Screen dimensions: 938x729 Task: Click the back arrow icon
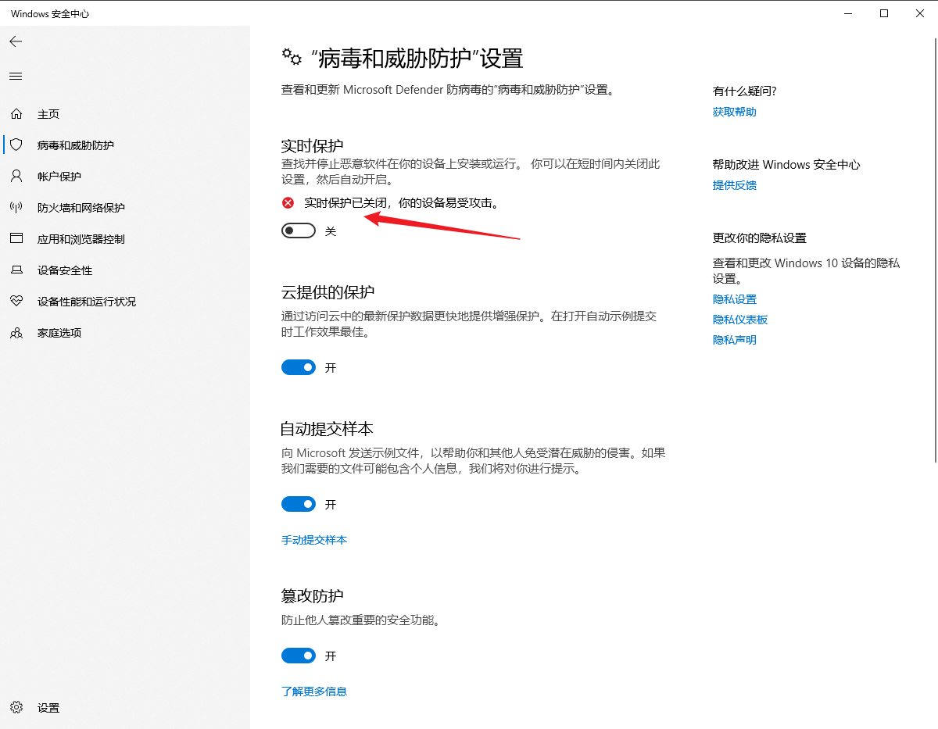[16, 41]
